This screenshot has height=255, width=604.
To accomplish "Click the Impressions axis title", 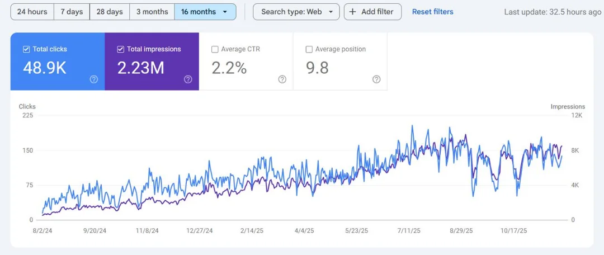I will point(568,107).
